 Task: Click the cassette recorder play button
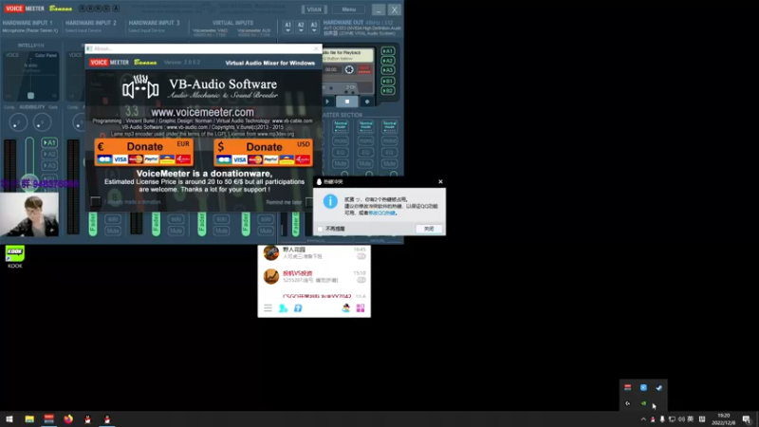tap(327, 102)
